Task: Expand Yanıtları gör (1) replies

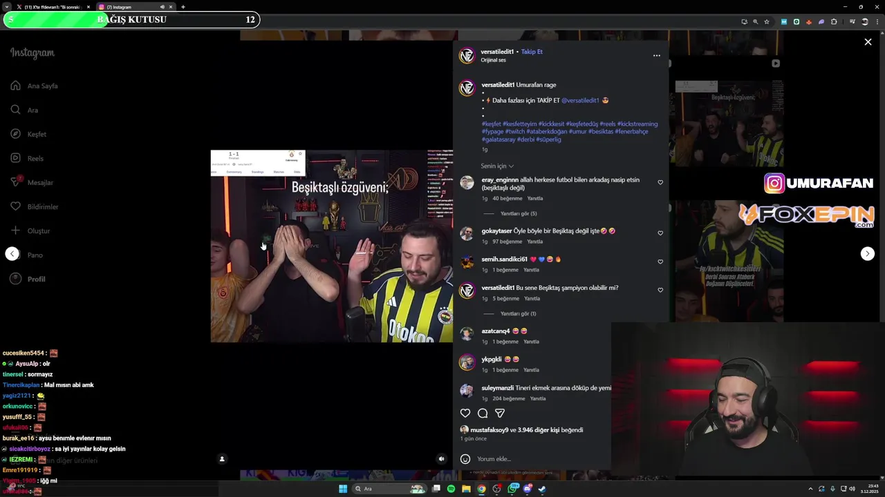Action: pyautogui.click(x=519, y=314)
